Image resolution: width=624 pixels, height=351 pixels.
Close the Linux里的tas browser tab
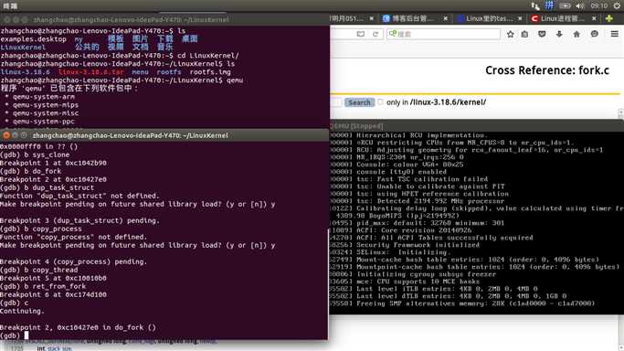(x=520, y=18)
